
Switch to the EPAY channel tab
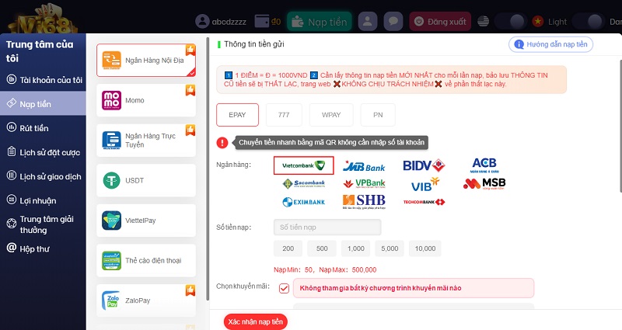237,115
